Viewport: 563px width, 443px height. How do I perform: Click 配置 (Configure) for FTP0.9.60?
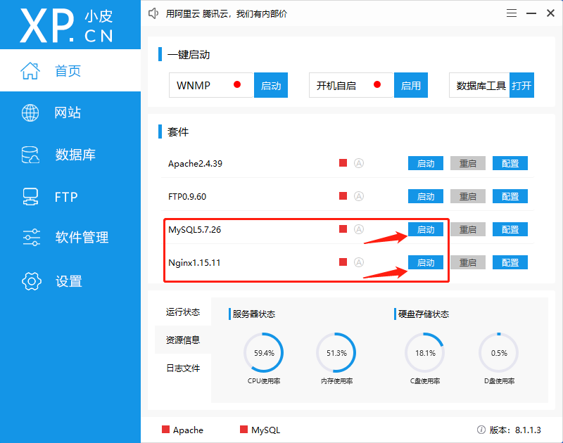pos(510,196)
